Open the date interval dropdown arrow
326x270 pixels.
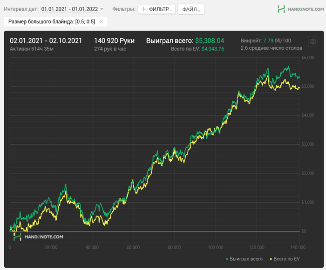[x=102, y=9]
